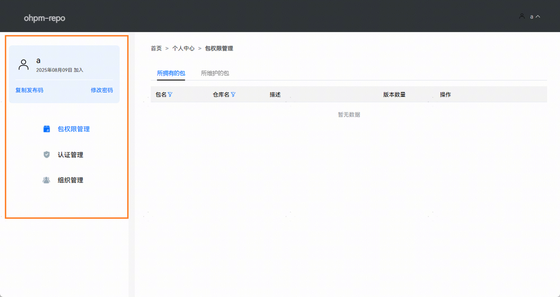Click 个人中心 in the breadcrumb
Screen dimensions: 560x297
pos(183,48)
